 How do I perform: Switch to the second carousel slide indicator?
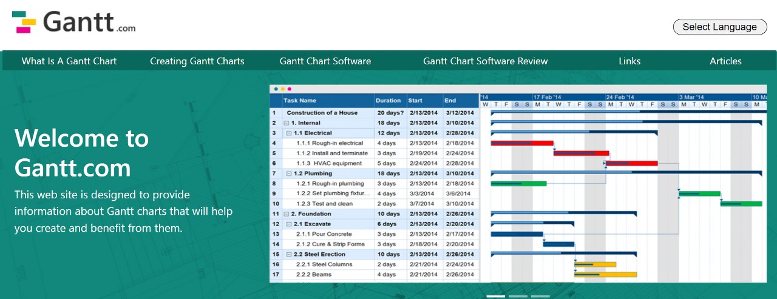click(x=518, y=297)
